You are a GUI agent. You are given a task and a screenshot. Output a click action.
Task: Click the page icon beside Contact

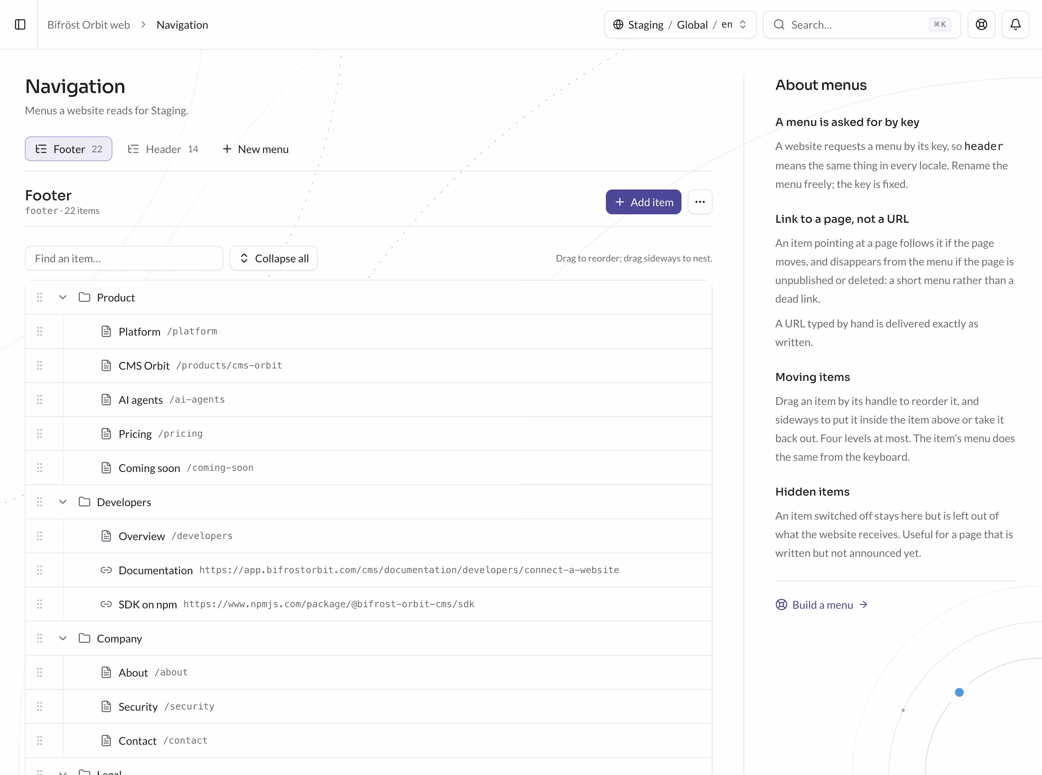(x=106, y=741)
